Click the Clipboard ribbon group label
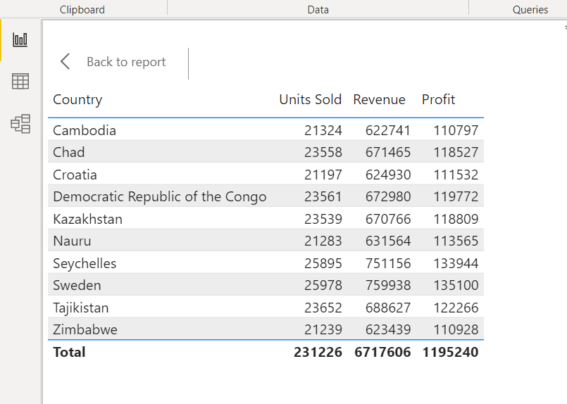The height and width of the screenshot is (404, 567). coord(82,10)
